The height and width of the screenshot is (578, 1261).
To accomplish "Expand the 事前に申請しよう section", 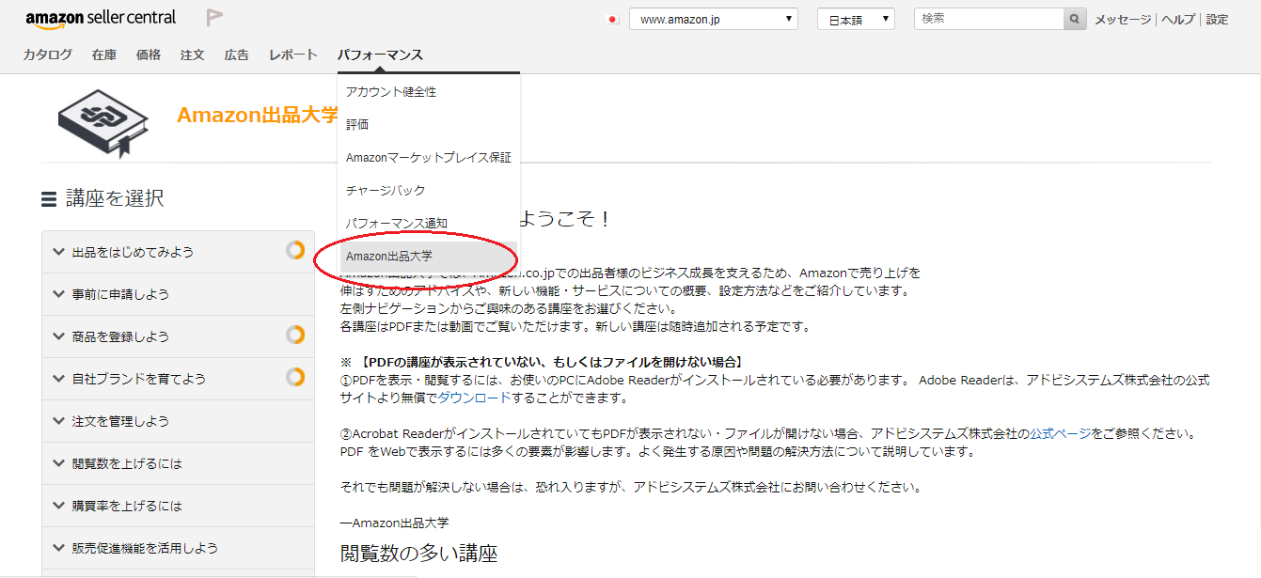I will tap(178, 294).
